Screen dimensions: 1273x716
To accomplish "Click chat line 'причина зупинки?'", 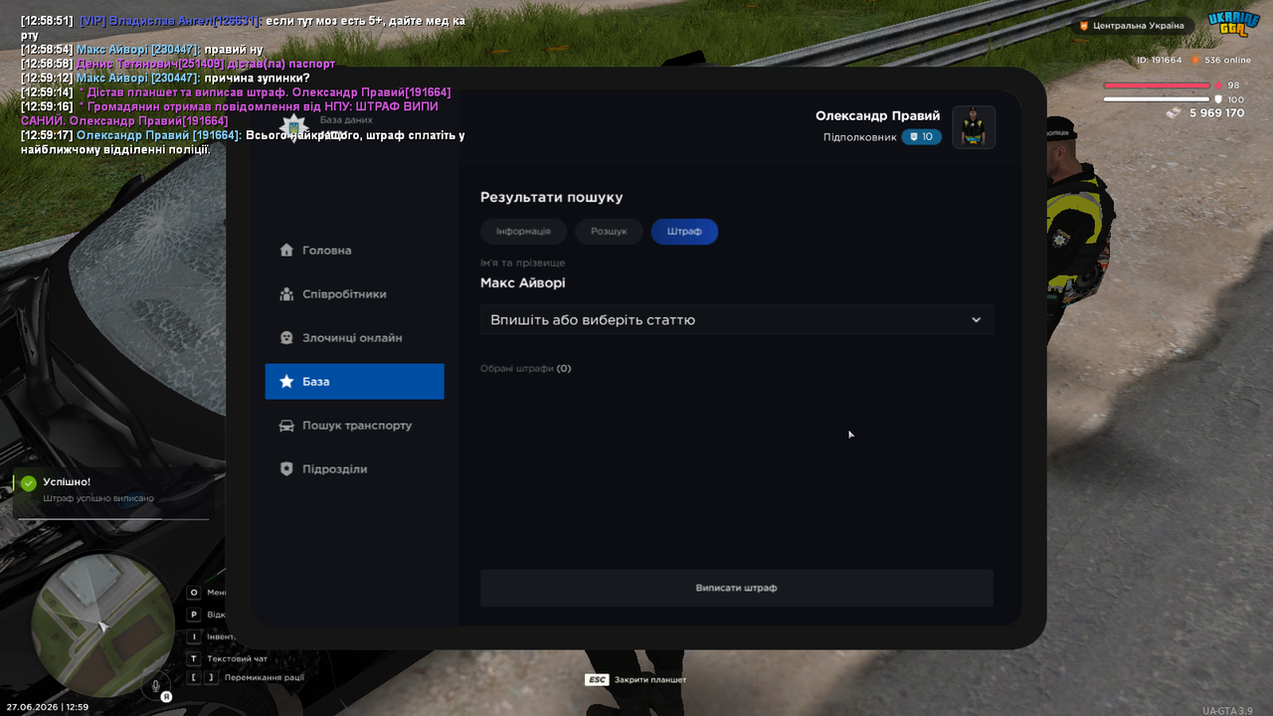I will click(258, 79).
